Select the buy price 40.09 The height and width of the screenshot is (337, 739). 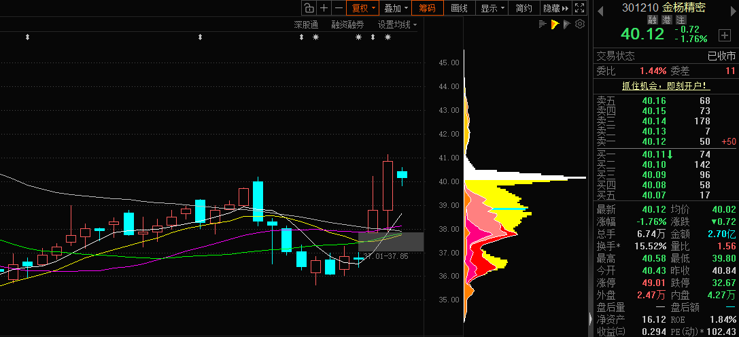tap(654, 175)
